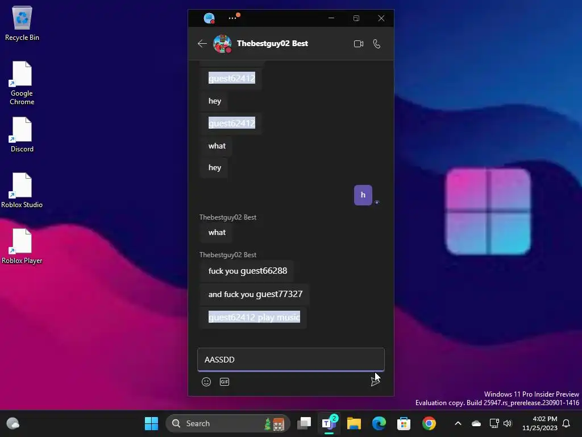582x437 pixels.
Task: Start an audio call using the phone icon
Action: tap(377, 44)
